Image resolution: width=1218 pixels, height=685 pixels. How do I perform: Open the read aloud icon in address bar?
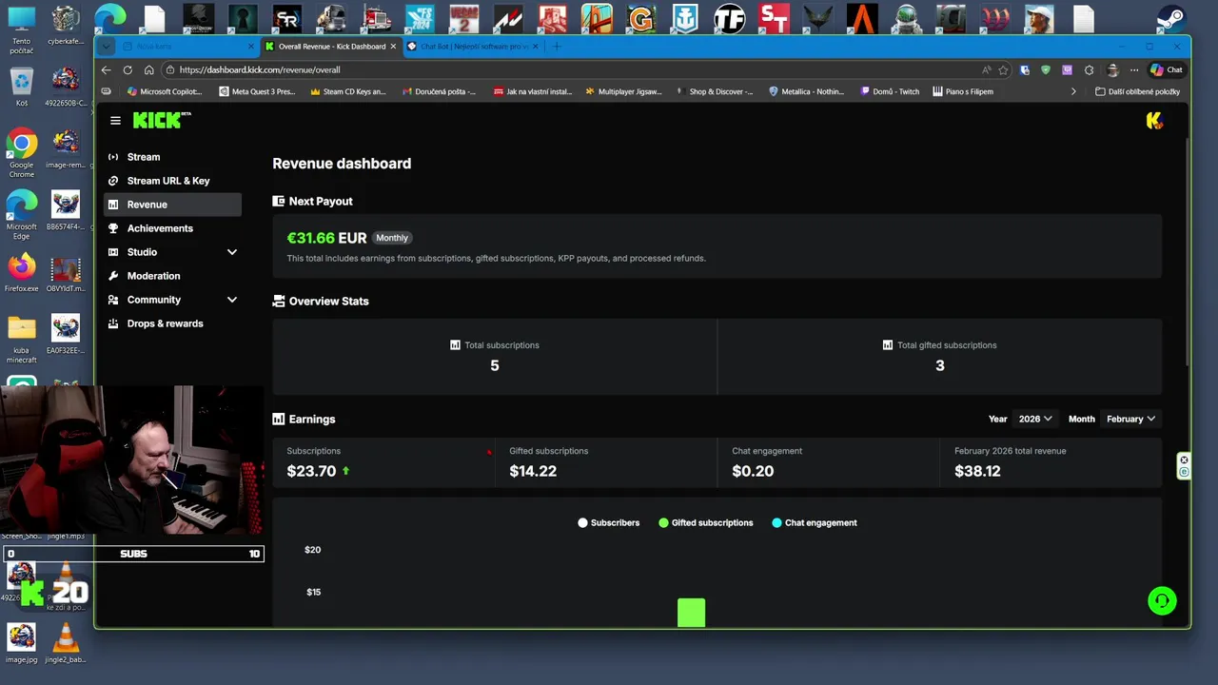pos(986,69)
